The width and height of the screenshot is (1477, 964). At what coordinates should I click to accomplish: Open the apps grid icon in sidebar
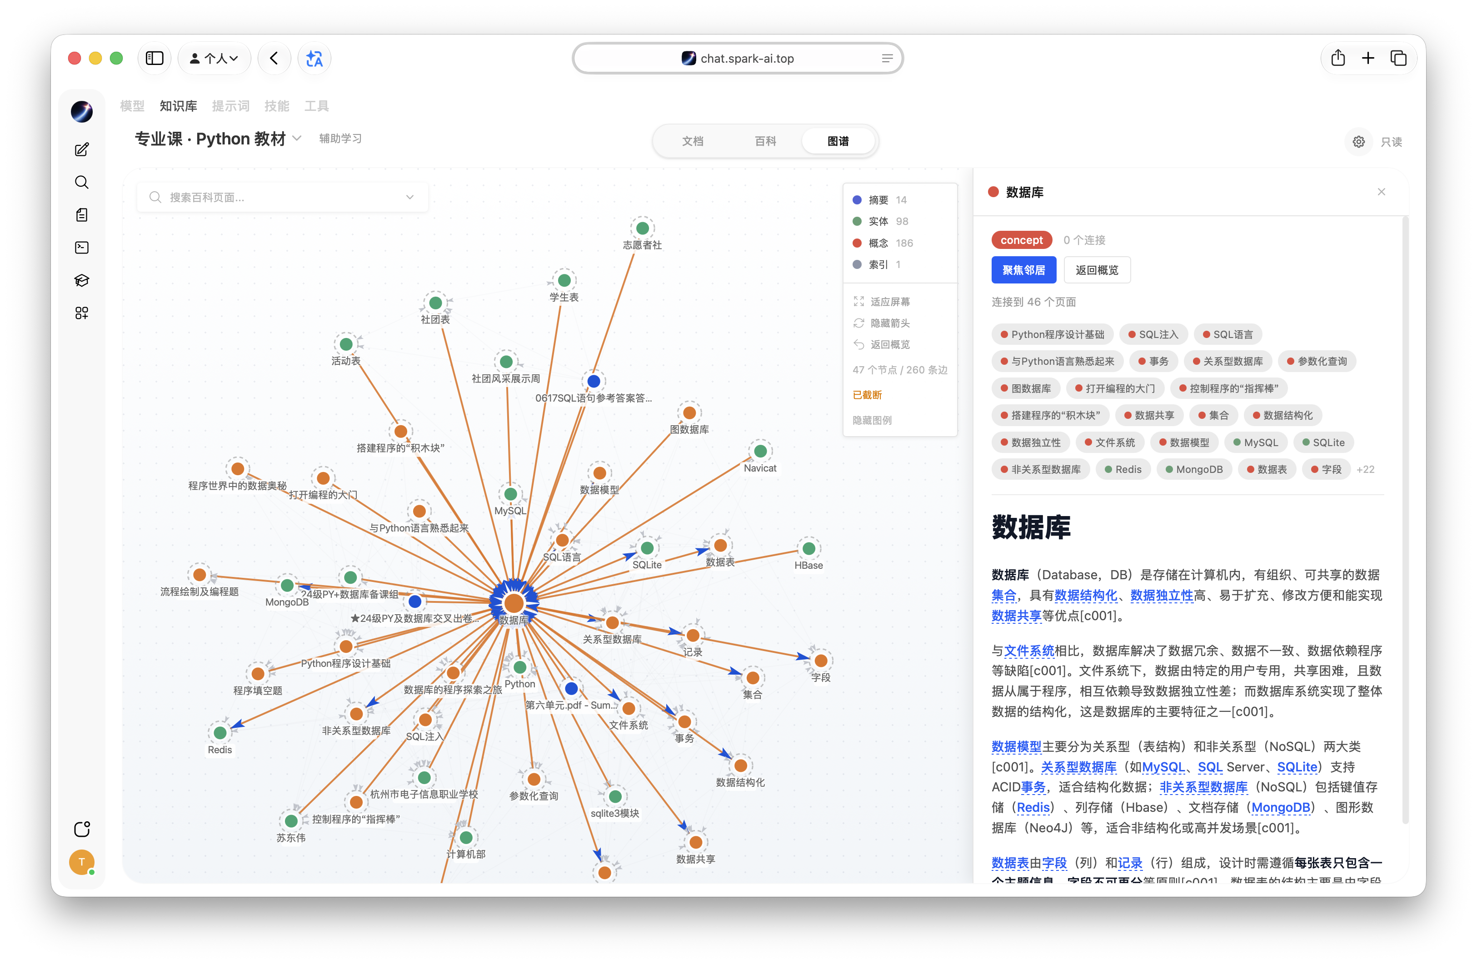tap(82, 313)
